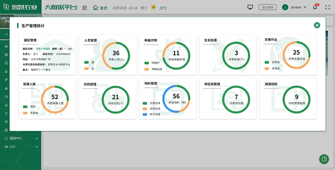The image size is (335, 170).
Task: Click the 农机管理 donut chart showing 21
Action: [116, 97]
